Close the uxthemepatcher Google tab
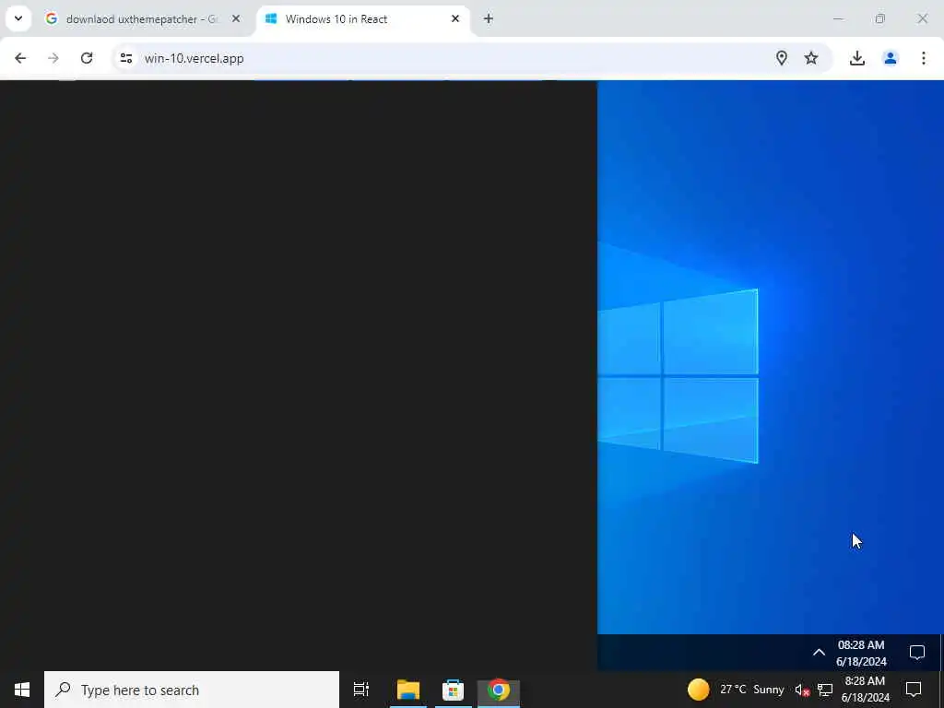Image resolution: width=944 pixels, height=708 pixels. click(236, 19)
